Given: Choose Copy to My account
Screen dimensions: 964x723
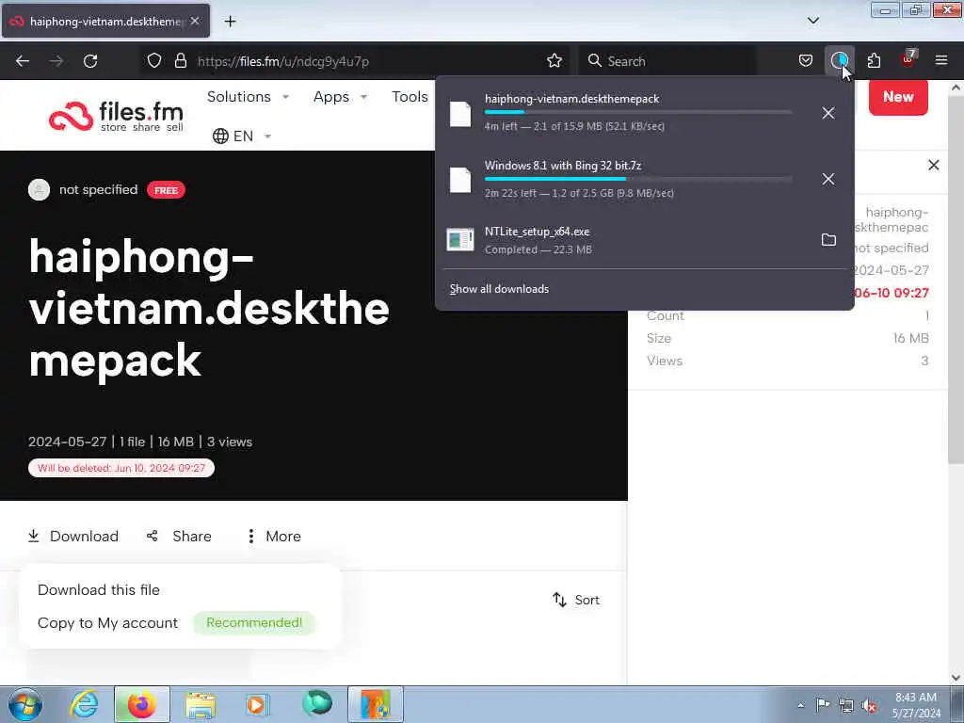Looking at the screenshot, I should pos(107,623).
